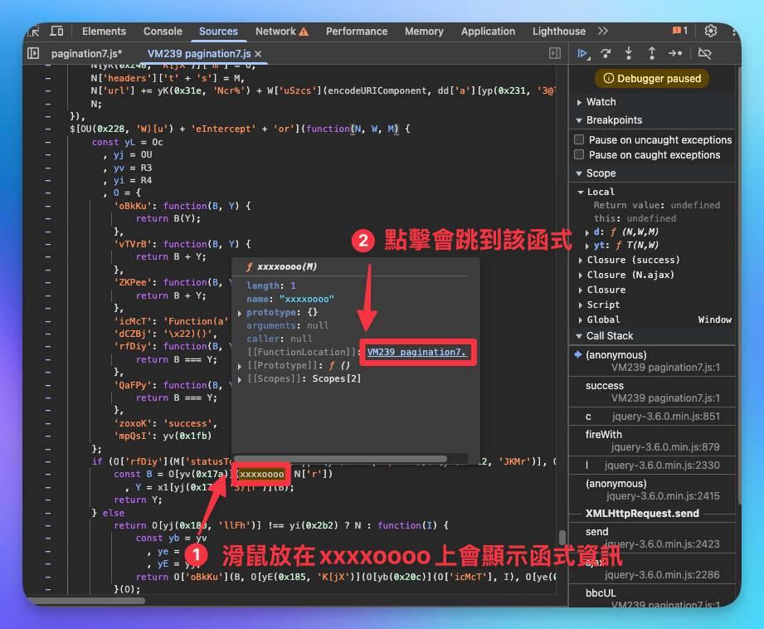Expand Closure (success) scope
The height and width of the screenshot is (629, 764).
click(581, 261)
